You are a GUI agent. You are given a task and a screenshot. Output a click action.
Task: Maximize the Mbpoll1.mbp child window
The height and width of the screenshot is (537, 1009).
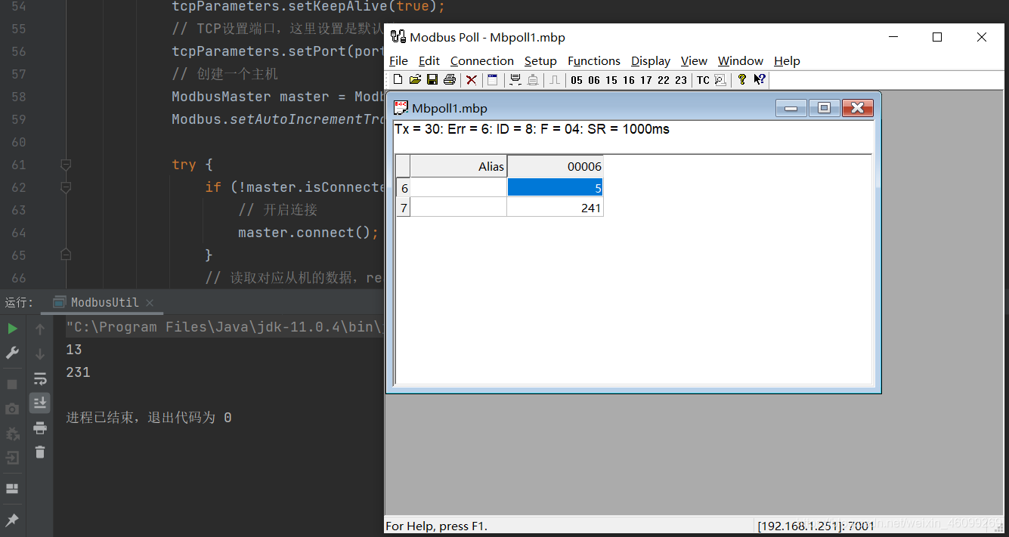[825, 108]
